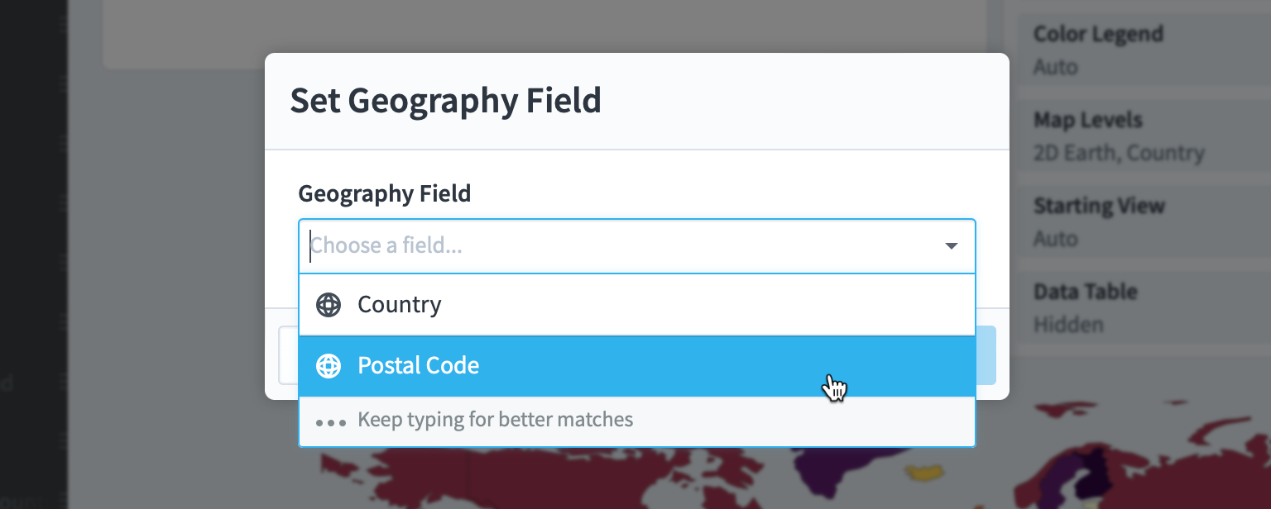The height and width of the screenshot is (509, 1271).
Task: Click the Set Geography Field dialog title
Action: click(445, 101)
